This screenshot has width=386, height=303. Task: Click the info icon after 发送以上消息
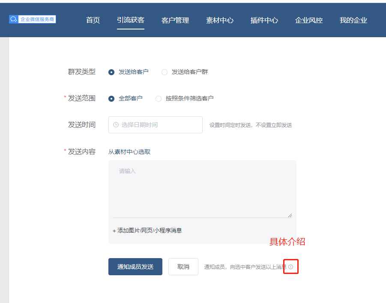(291, 267)
